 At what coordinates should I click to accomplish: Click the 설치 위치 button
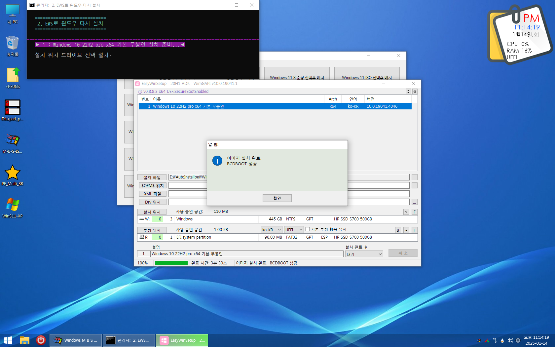[x=152, y=212]
